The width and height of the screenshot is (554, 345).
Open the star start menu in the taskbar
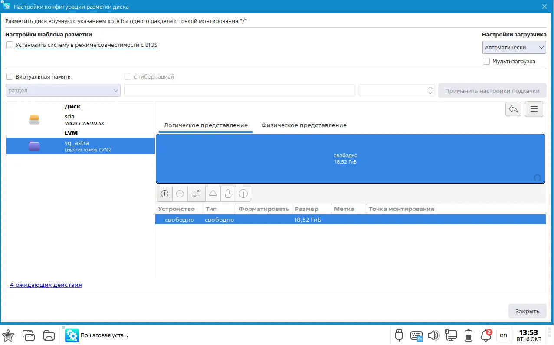tap(9, 335)
